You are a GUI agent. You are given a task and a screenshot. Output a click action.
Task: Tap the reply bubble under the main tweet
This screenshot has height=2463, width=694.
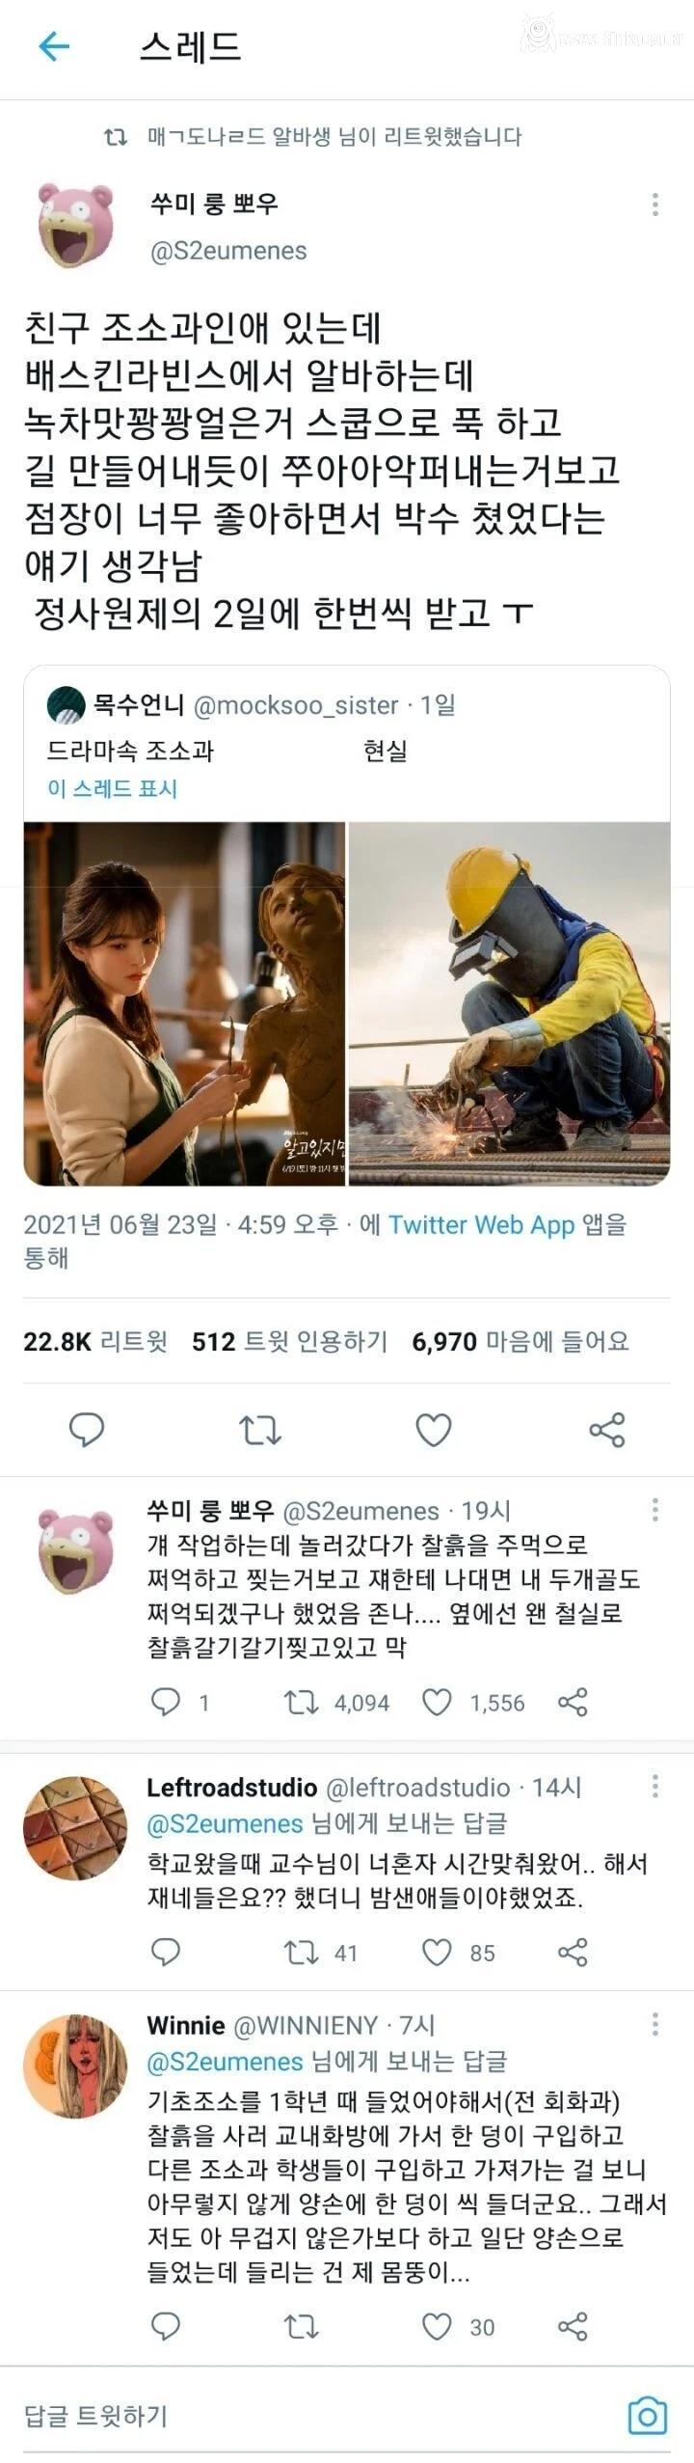point(87,1429)
